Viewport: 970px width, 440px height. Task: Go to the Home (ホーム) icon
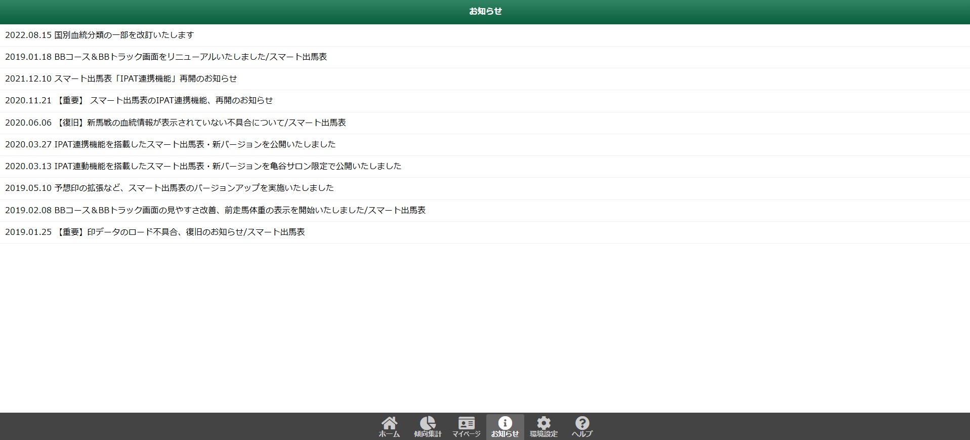(x=389, y=422)
